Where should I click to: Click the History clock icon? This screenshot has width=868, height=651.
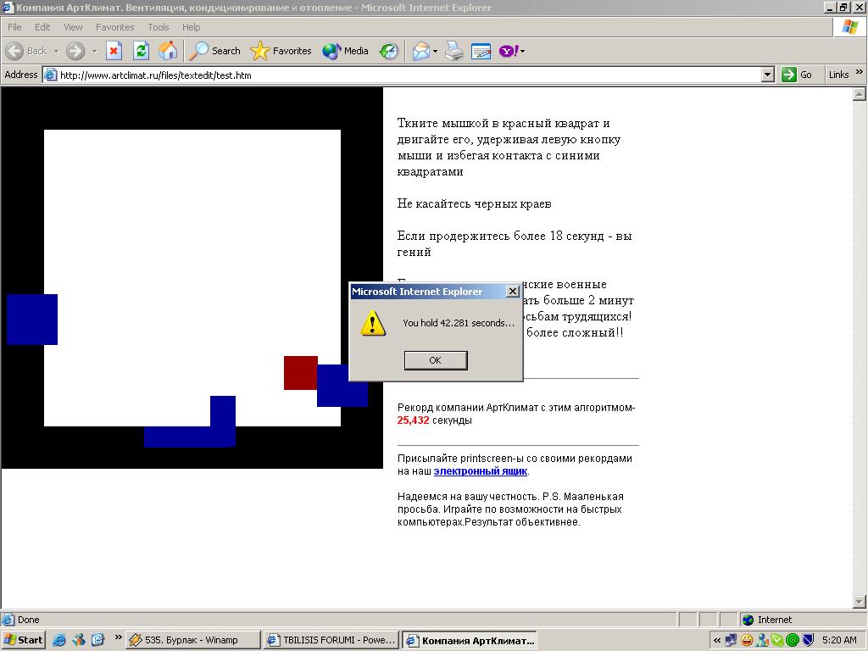389,51
